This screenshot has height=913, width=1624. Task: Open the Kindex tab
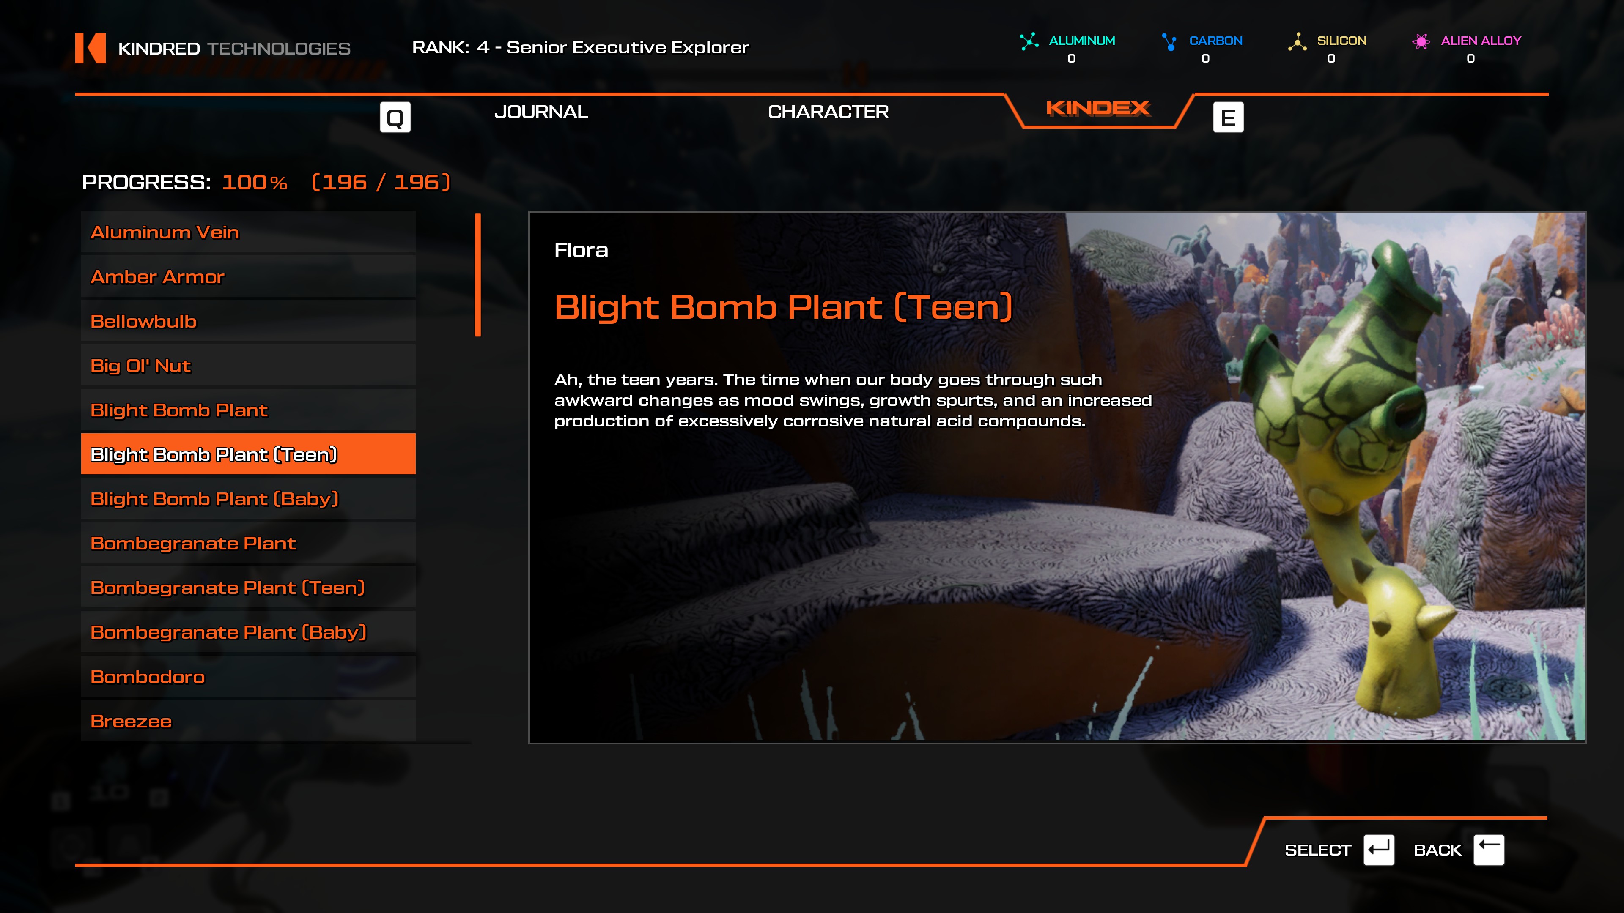coord(1098,108)
